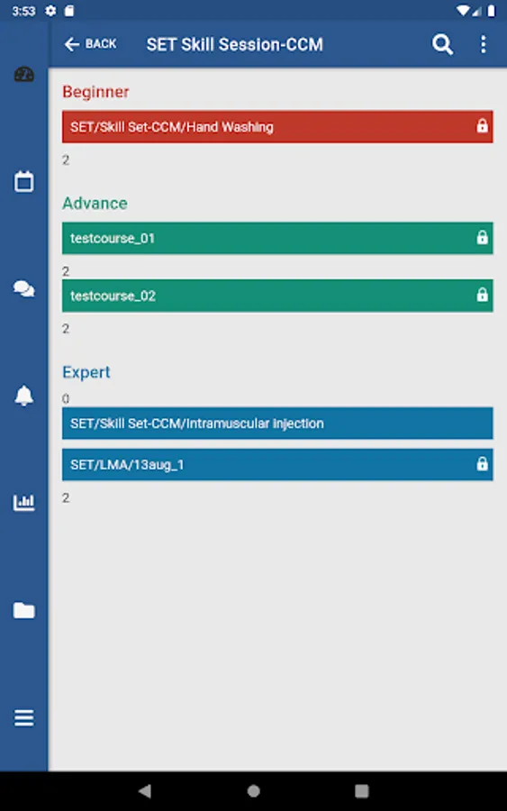Tap settings gear icon in status bar

click(50, 11)
